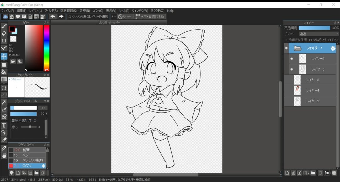Open the ブレンド blend mode dropdown
This screenshot has width=340, height=182.
[319, 34]
